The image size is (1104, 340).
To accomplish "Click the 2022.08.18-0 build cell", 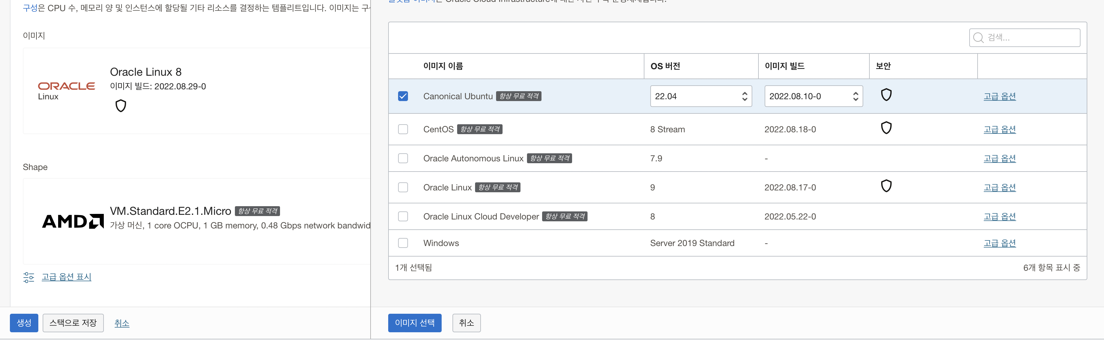I will 790,129.
